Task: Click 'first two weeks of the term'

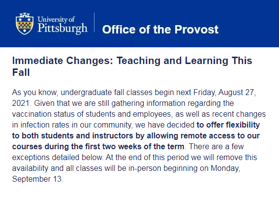Action: click(x=134, y=147)
